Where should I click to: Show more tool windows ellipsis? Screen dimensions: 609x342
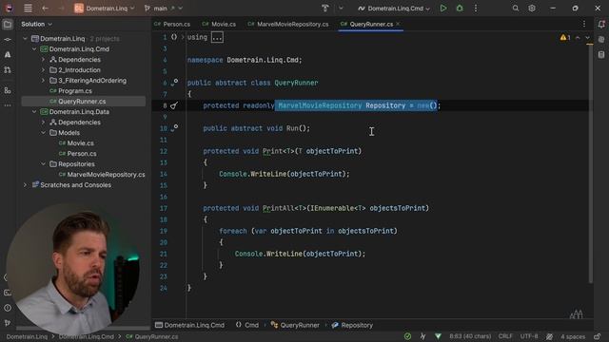click(8, 105)
